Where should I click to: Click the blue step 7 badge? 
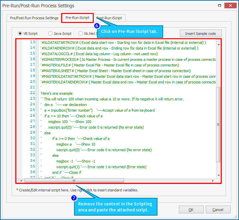pos(74,198)
